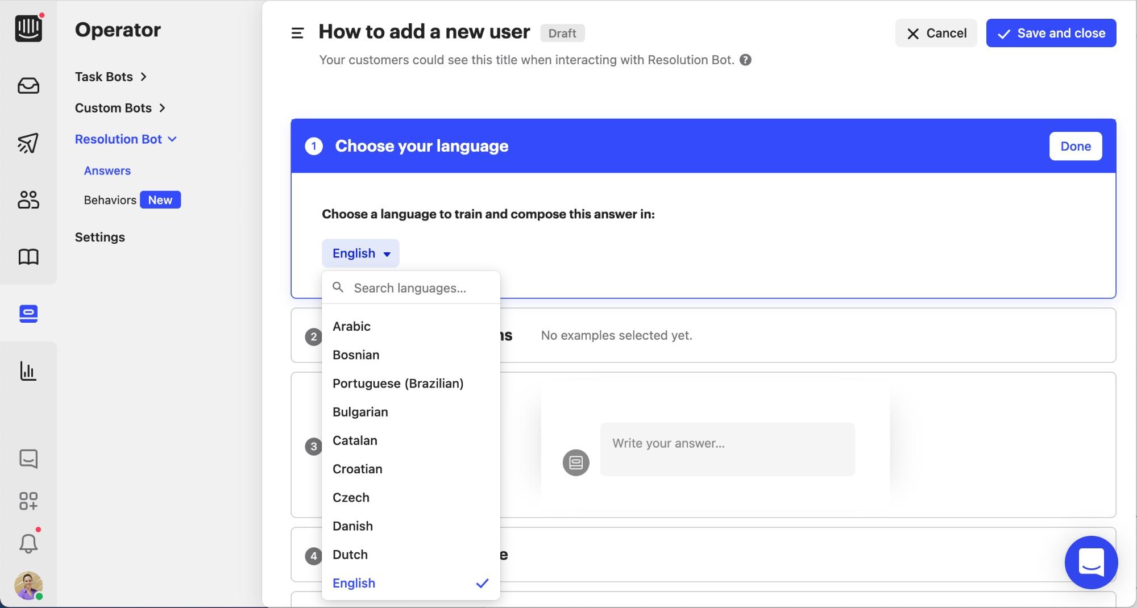1137x608 pixels.
Task: Open Notifications via the bell icon
Action: [x=28, y=543]
